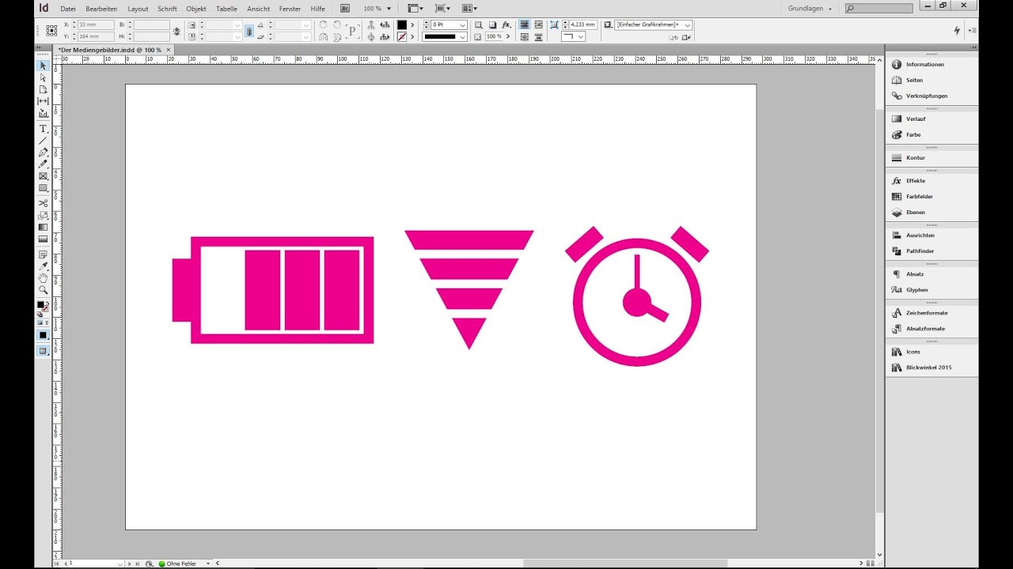Image resolution: width=1013 pixels, height=569 pixels.
Task: Open the Datei menu
Action: (x=68, y=8)
